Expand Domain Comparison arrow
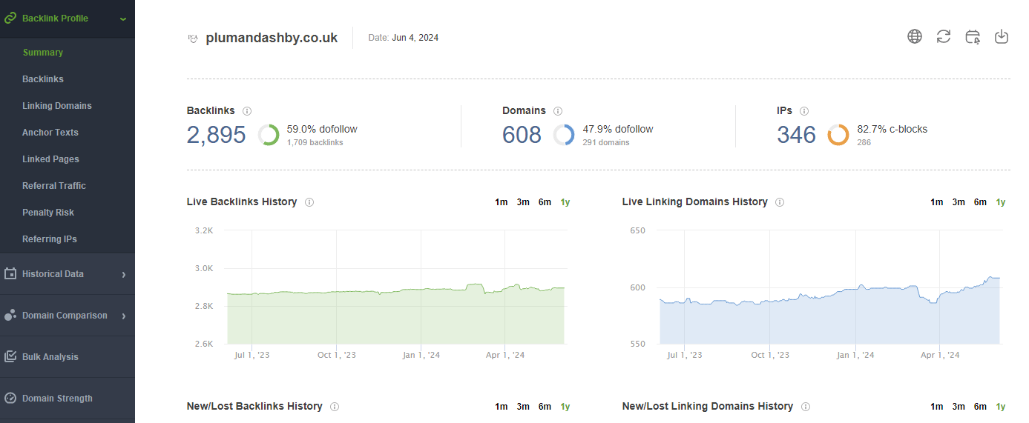This screenshot has height=423, width=1029. click(x=123, y=316)
